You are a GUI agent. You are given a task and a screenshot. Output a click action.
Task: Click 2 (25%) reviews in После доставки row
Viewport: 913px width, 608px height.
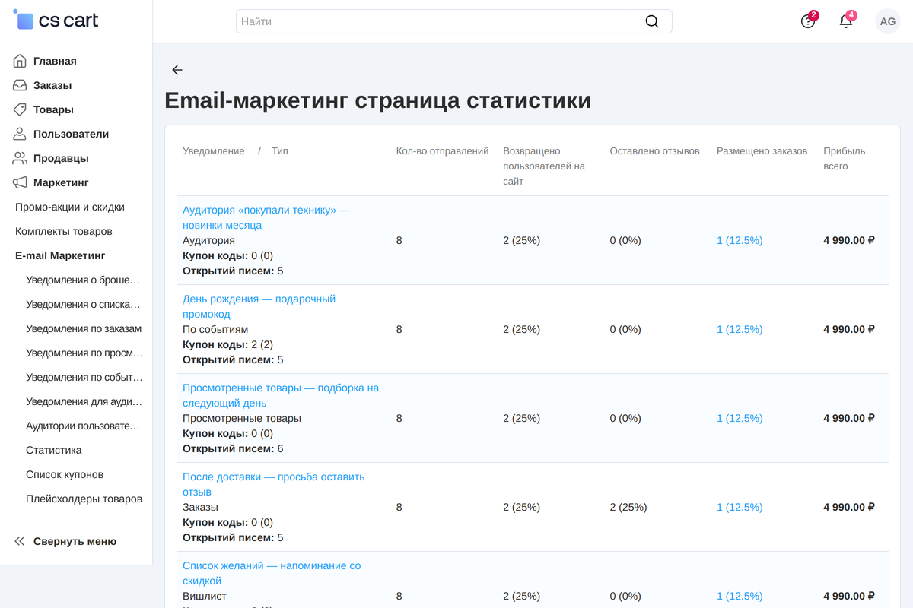click(628, 507)
